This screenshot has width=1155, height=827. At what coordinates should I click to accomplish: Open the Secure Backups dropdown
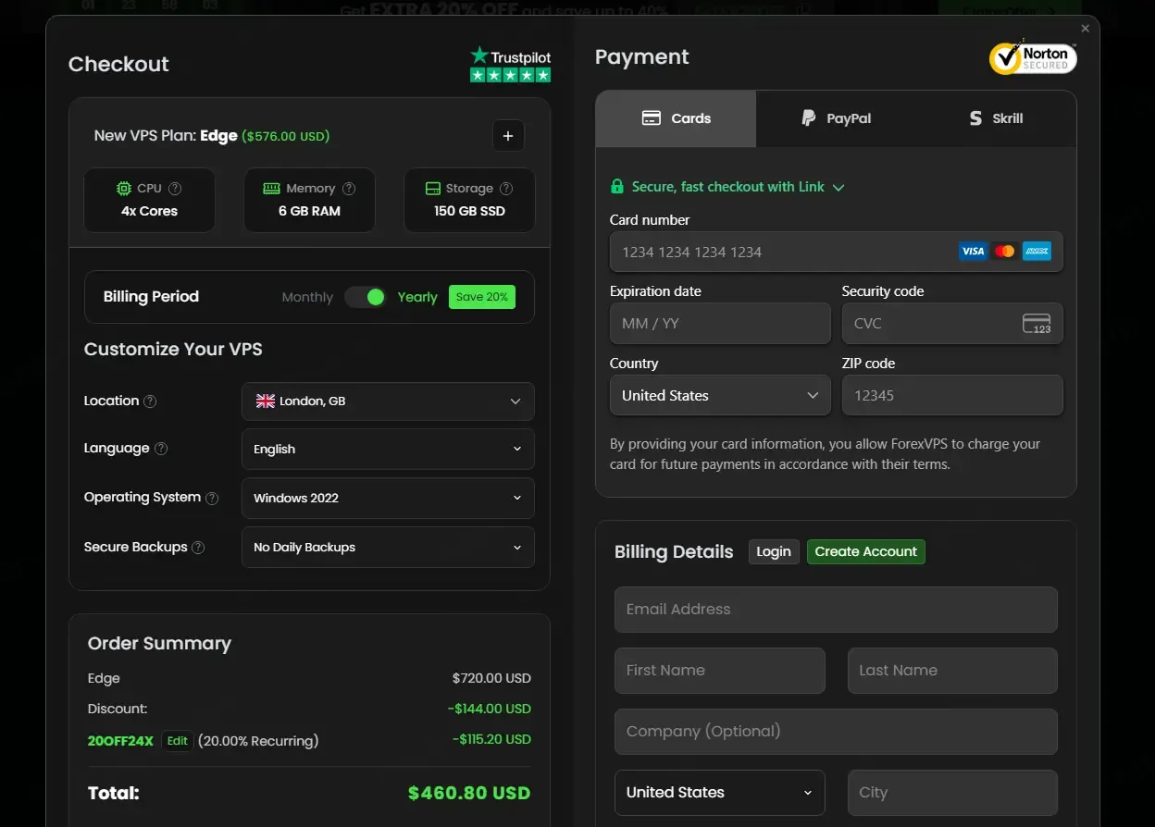pos(388,547)
